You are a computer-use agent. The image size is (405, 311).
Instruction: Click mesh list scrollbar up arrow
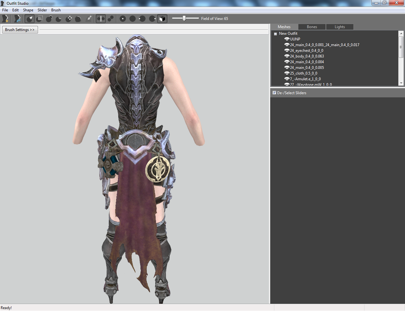click(401, 34)
